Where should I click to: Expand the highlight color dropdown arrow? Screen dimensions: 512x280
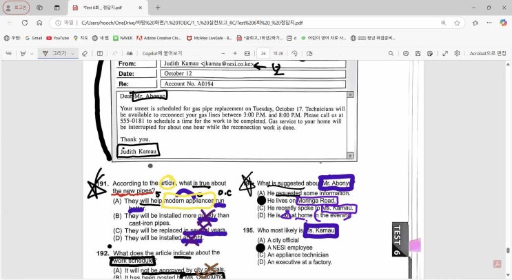[x=32, y=54]
